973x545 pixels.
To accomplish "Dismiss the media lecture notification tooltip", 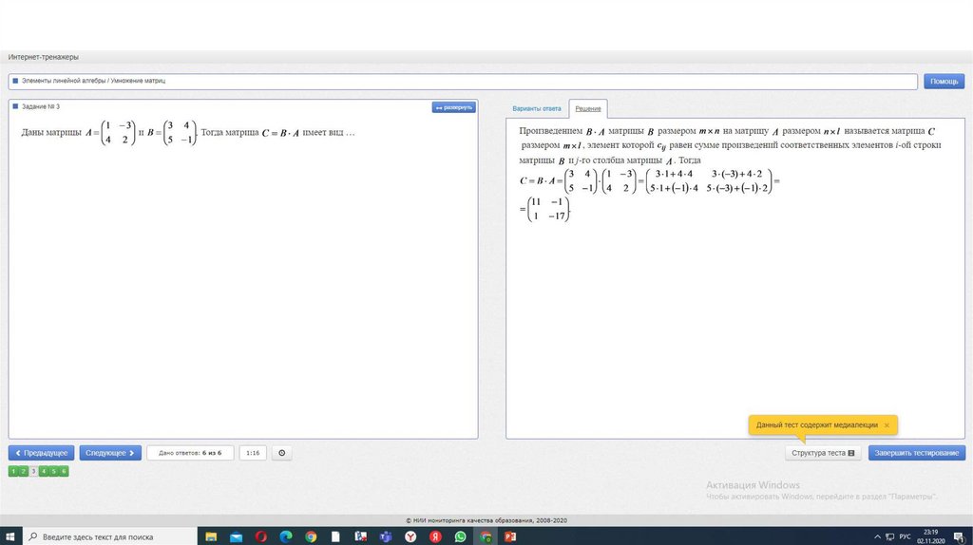I will coord(887,425).
